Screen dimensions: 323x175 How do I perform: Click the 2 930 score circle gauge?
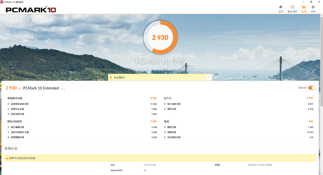[160, 37]
